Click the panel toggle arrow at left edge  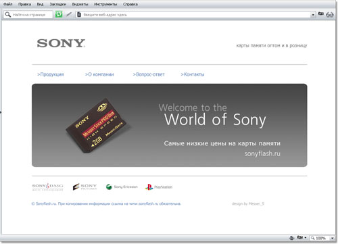[x=1, y=112]
